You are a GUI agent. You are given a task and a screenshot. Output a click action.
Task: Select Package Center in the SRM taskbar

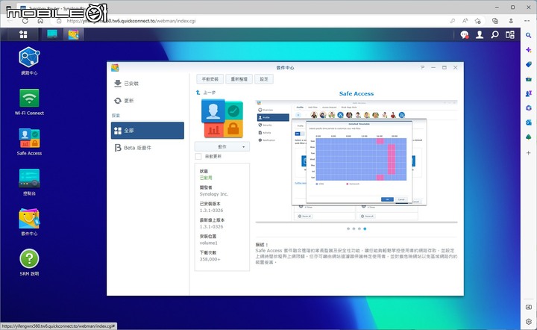click(73, 34)
